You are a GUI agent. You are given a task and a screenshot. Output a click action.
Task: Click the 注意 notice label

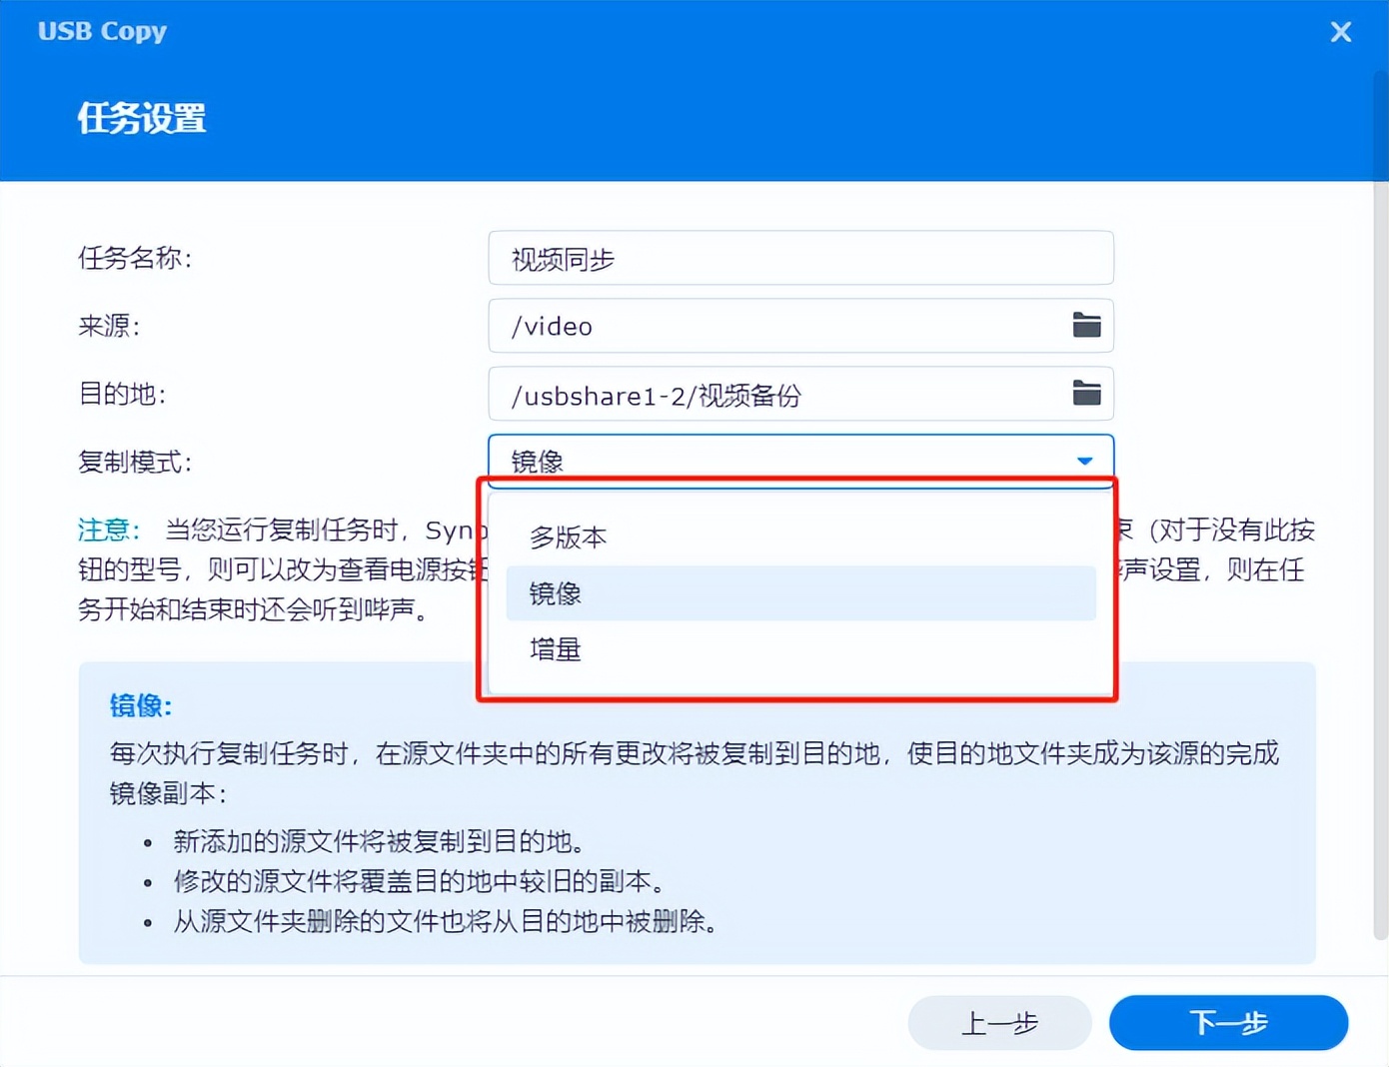[107, 530]
